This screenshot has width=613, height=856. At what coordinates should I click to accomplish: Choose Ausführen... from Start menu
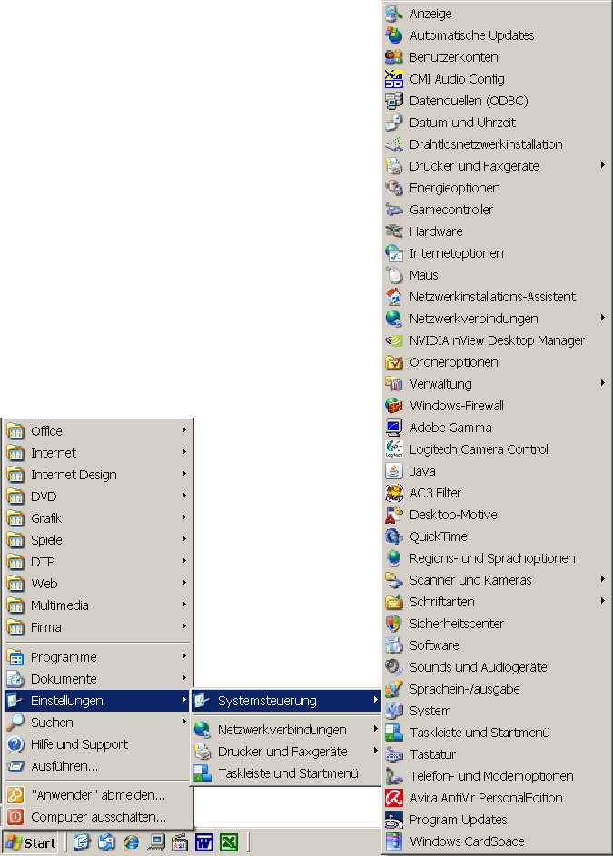point(97,766)
